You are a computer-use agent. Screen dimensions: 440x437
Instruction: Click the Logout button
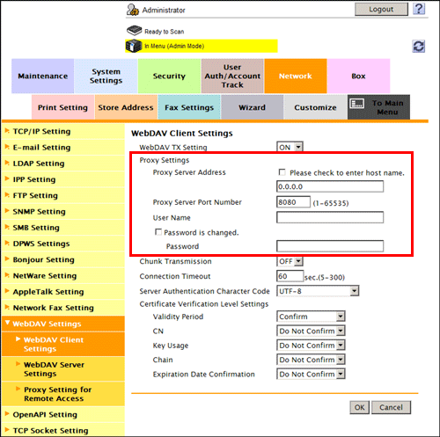[x=381, y=10]
